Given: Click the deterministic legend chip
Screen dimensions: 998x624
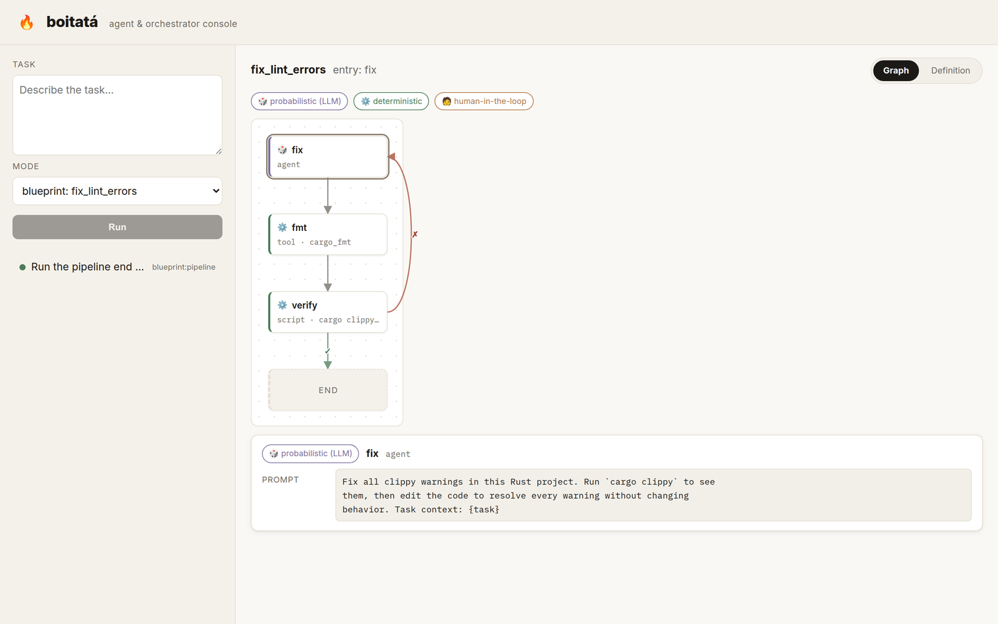Looking at the screenshot, I should point(391,101).
